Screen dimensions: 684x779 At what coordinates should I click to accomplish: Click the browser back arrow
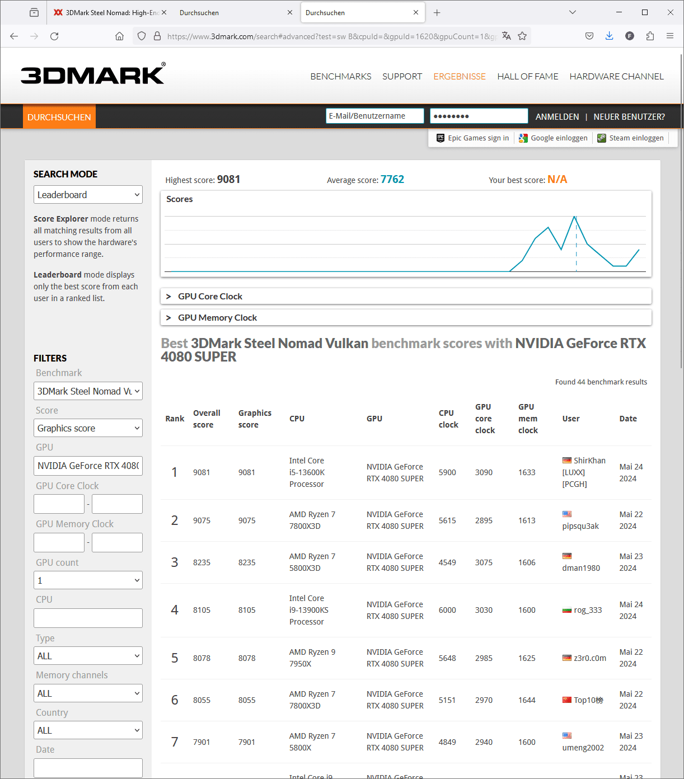pyautogui.click(x=14, y=36)
